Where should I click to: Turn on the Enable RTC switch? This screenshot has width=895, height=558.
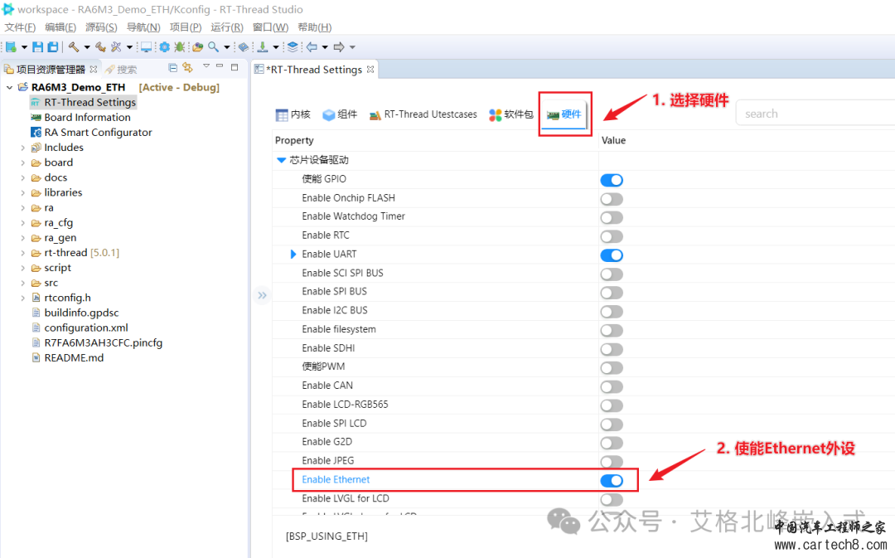tap(612, 236)
